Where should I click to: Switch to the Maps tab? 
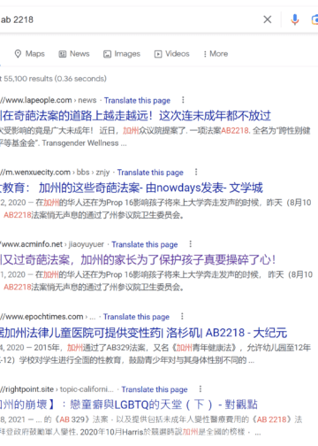(30, 54)
